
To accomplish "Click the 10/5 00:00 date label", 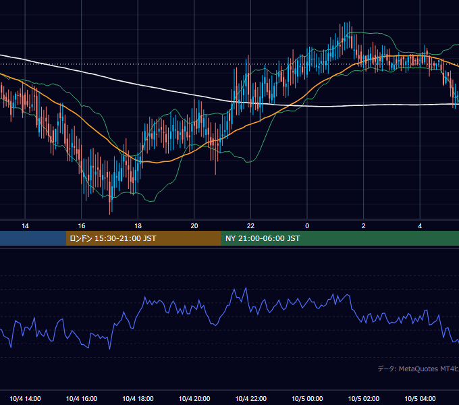I will point(307,398).
